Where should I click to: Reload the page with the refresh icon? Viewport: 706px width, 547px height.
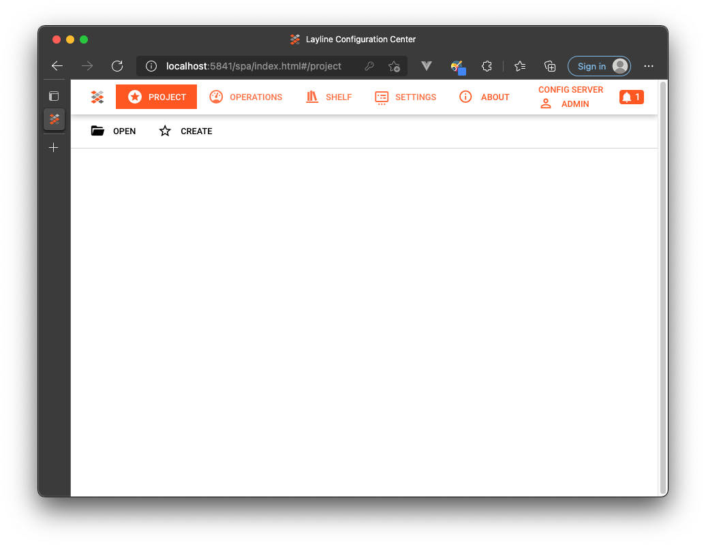coord(117,66)
